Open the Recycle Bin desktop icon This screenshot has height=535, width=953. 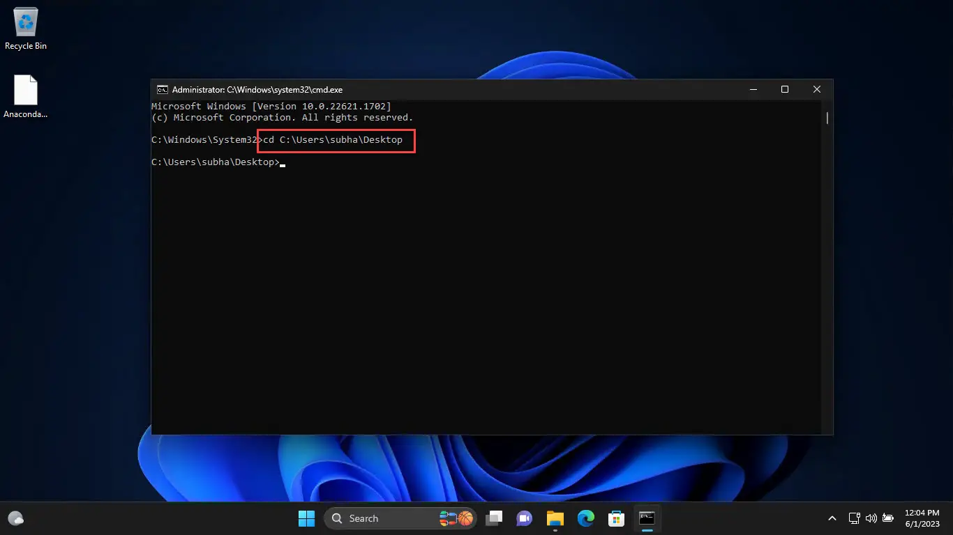click(x=26, y=29)
